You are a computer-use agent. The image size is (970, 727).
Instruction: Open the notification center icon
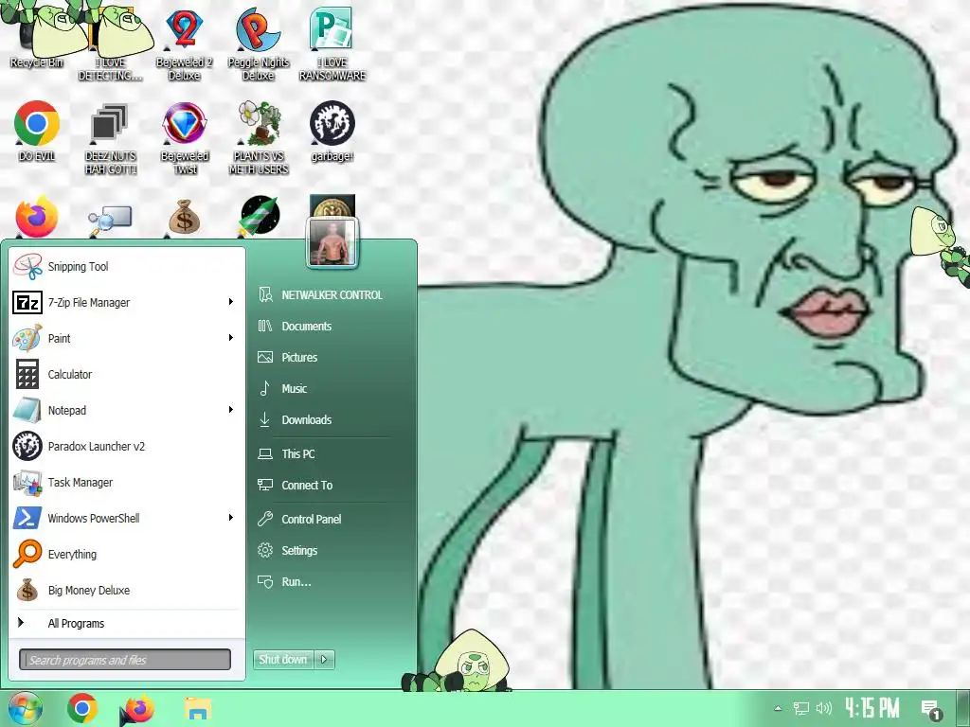click(x=930, y=709)
